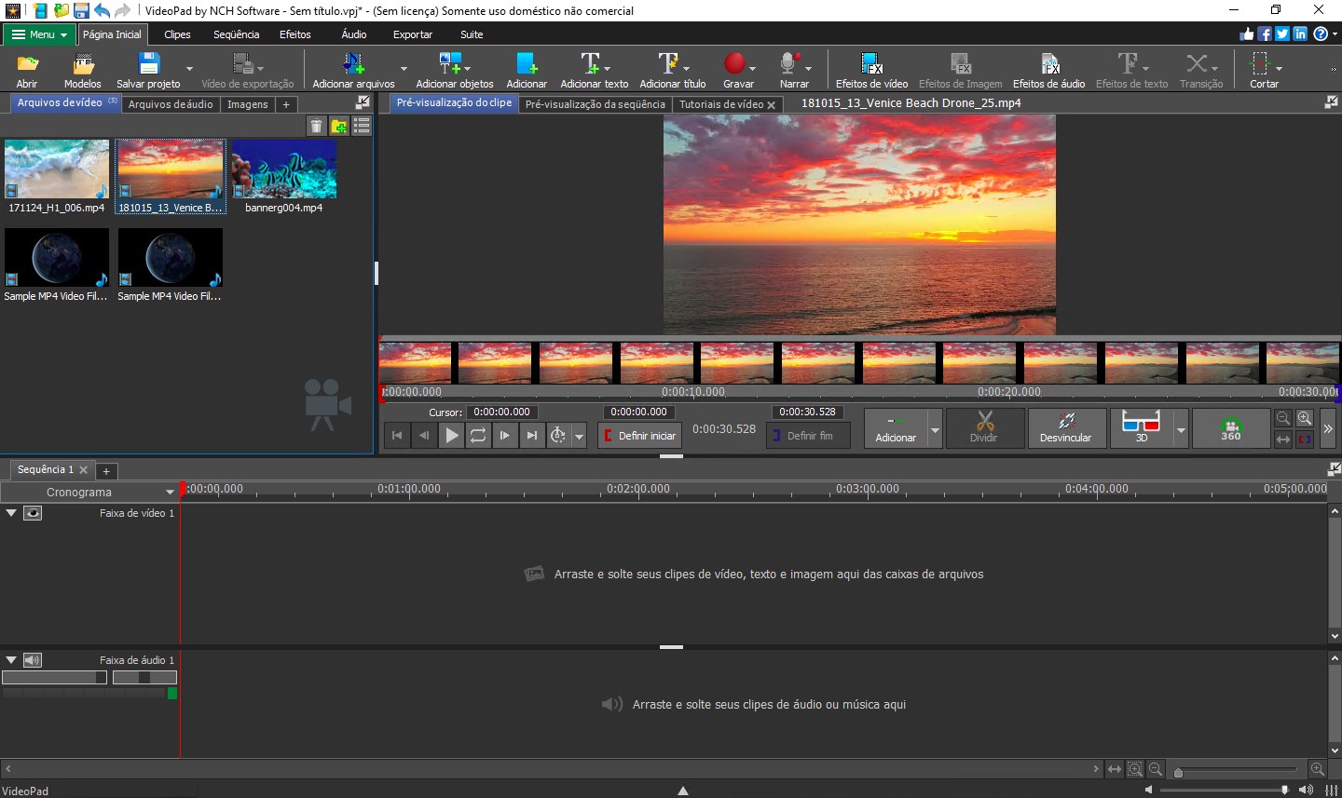Mute Faixa de áudio 1 speaker
Screen dimensions: 1342x798
pos(33,660)
